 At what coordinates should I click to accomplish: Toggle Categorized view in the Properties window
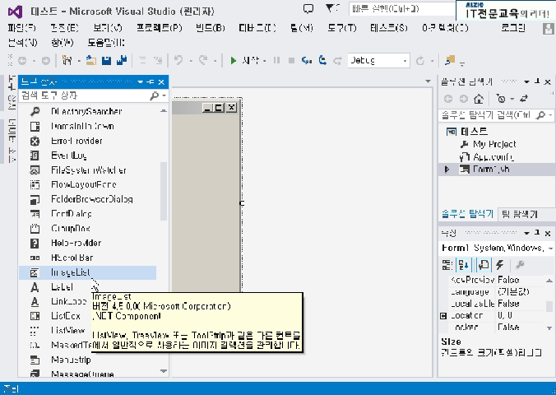coord(447,264)
